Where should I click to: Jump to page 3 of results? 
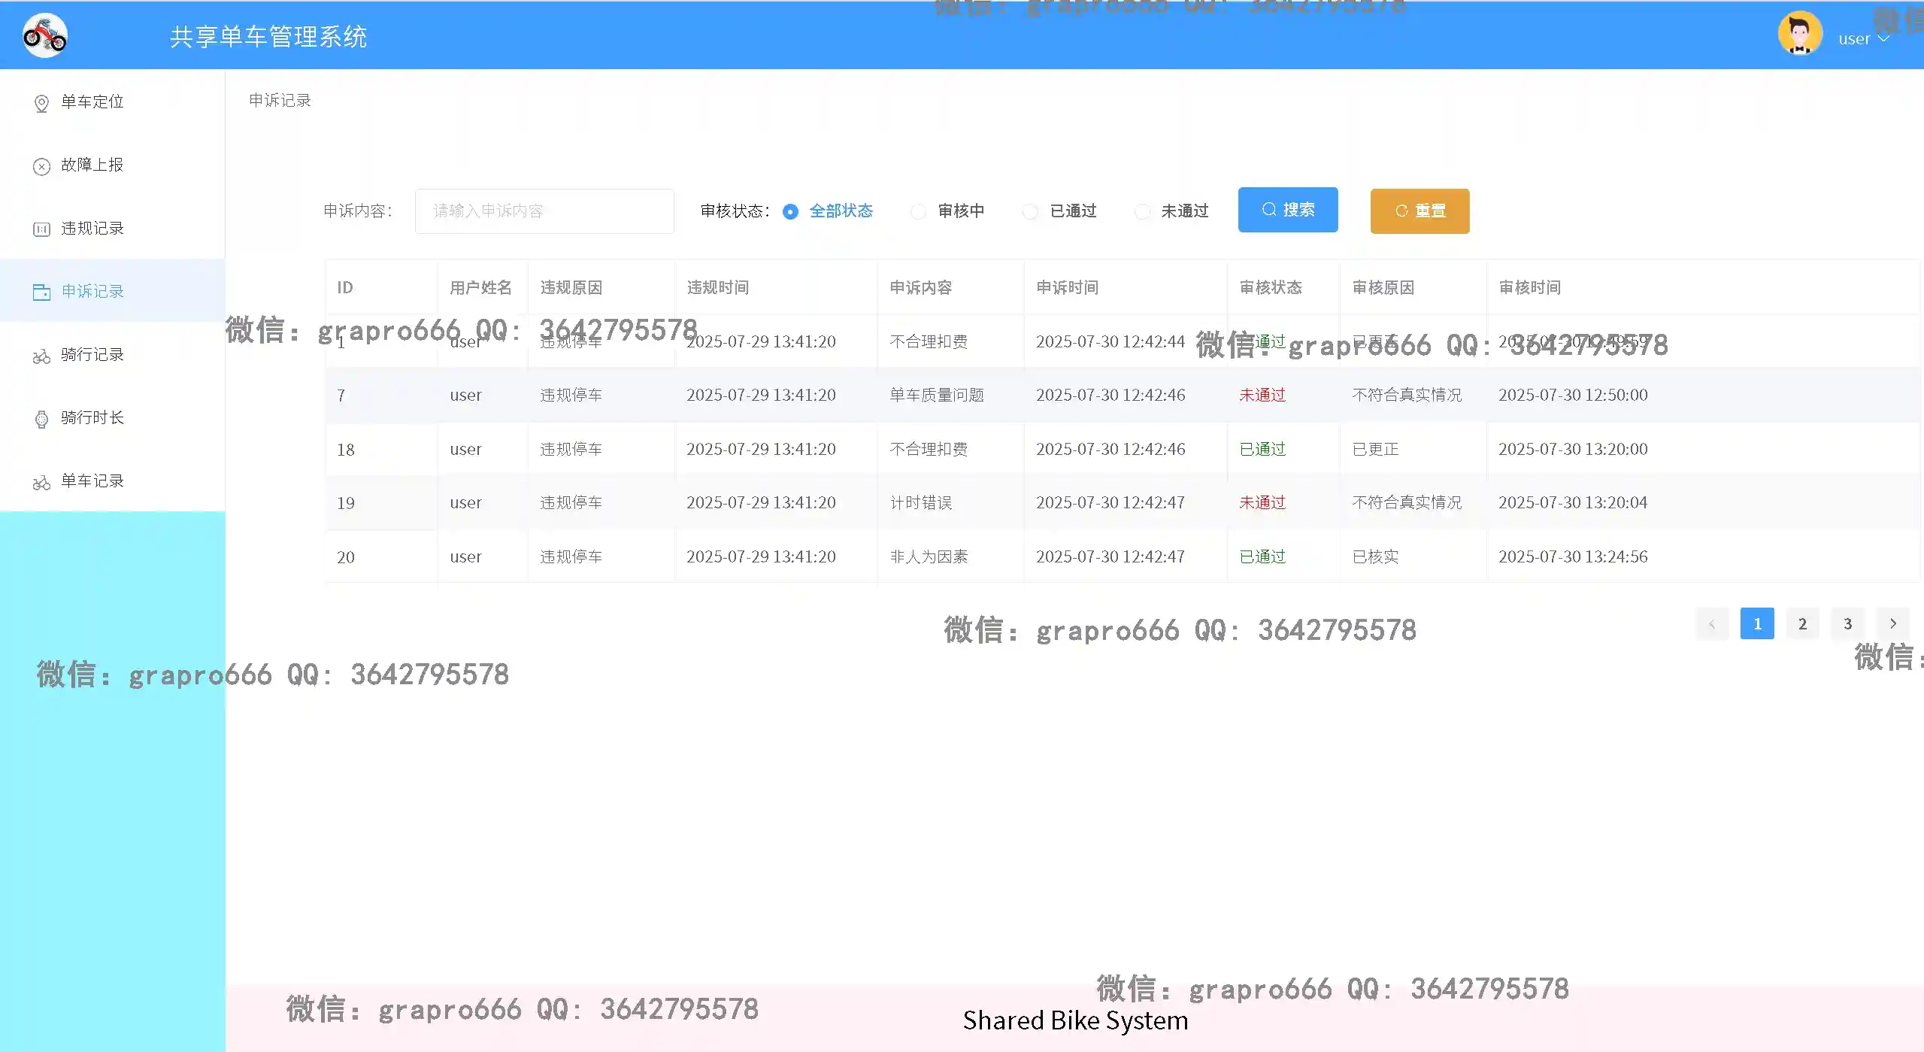[1847, 623]
